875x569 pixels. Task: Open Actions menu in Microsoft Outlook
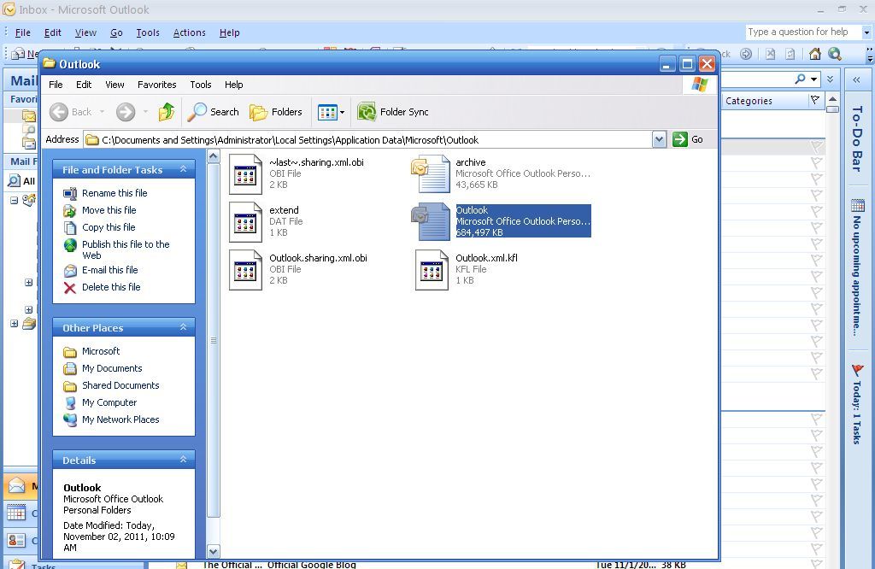point(189,33)
